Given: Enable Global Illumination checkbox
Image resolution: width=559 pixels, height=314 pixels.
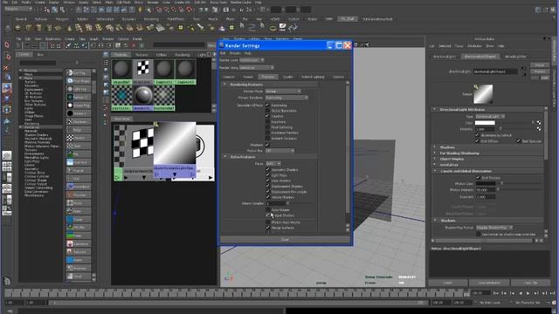Looking at the screenshot, I should pos(267,111).
